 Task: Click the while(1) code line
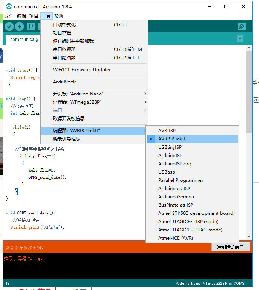21,127
